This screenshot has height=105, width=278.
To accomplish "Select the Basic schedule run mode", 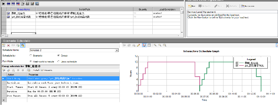I will (x=58, y=62).
